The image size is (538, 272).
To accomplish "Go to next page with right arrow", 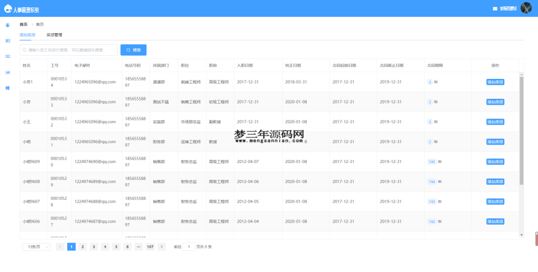I will [x=162, y=247].
